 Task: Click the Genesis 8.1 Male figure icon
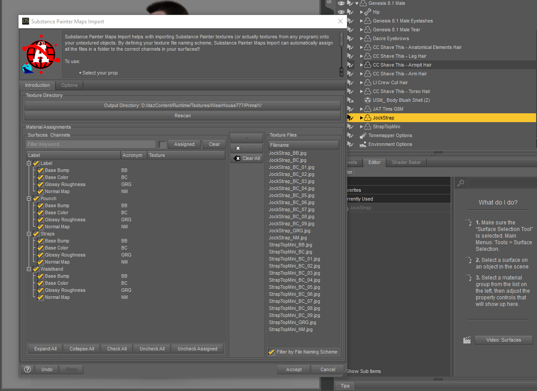363,3
